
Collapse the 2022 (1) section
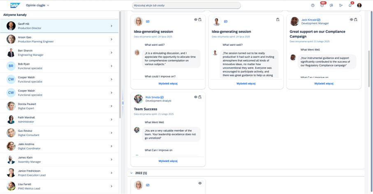coord(132,173)
